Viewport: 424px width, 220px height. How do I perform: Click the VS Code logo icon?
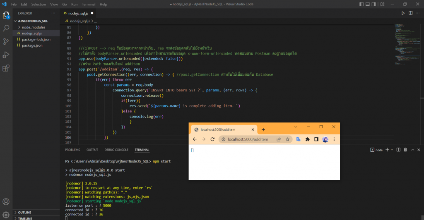tap(4, 4)
